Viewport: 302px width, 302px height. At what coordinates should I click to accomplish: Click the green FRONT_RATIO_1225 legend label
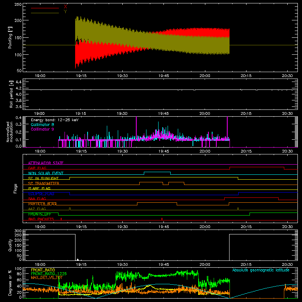pos(49,274)
